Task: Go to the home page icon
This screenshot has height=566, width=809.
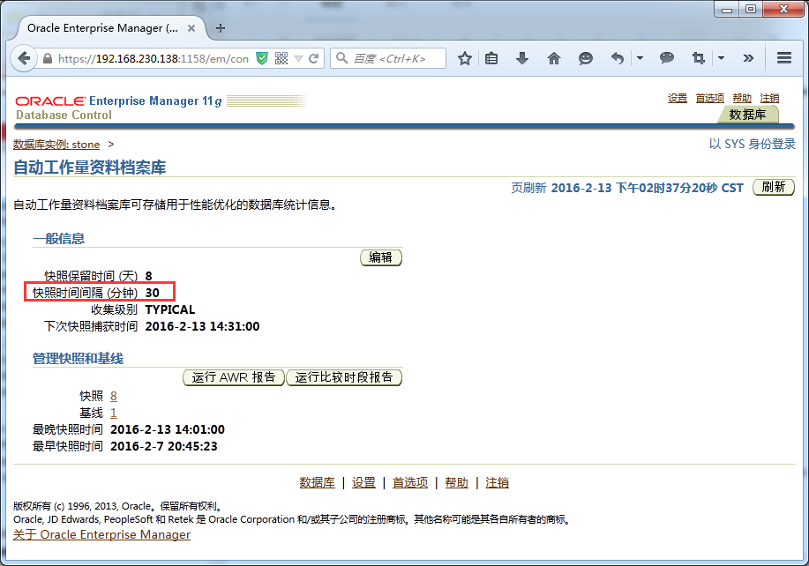Action: (554, 58)
